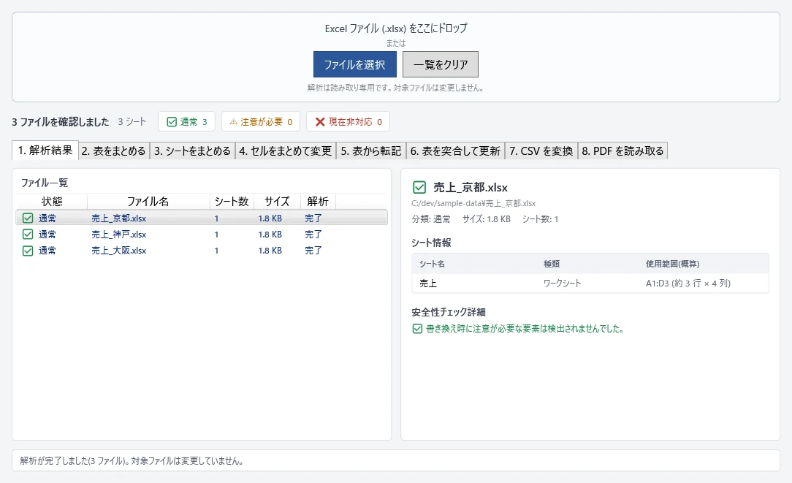Click the 1.8 KB size in 売上_京都.xlsx row
The height and width of the screenshot is (483, 792).
pyautogui.click(x=270, y=218)
